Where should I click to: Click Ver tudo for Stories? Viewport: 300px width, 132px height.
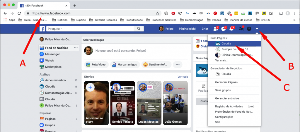[x=183, y=77]
